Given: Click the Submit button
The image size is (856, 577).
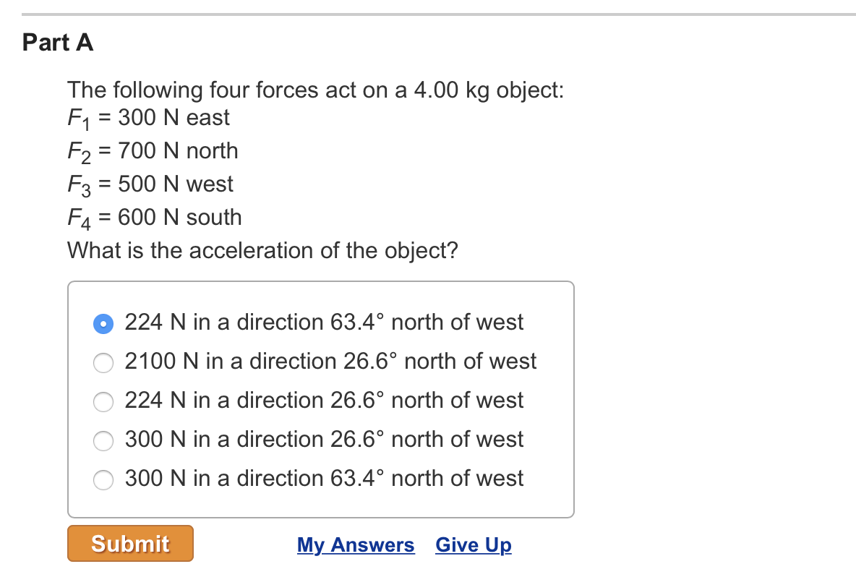Looking at the screenshot, I should tap(129, 543).
